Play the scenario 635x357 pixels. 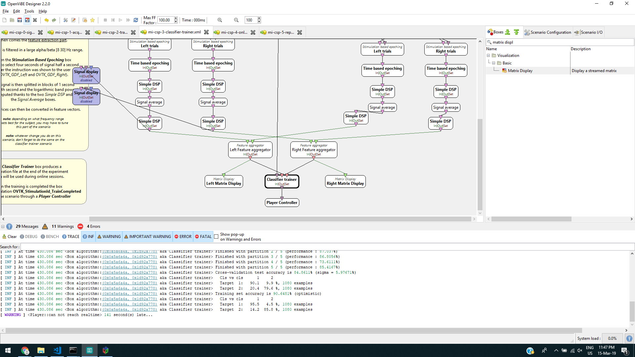[x=120, y=20]
